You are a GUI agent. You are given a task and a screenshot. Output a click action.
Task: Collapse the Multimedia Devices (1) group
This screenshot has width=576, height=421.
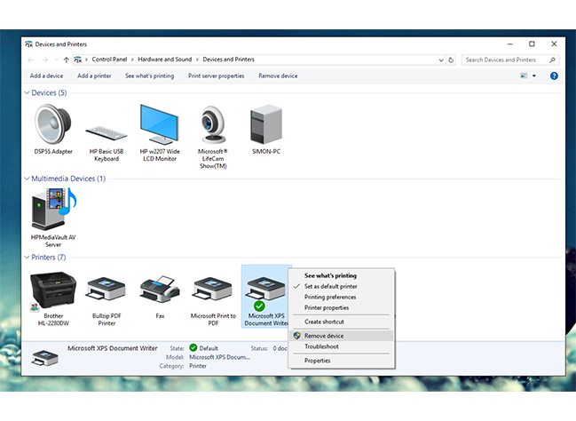point(27,179)
